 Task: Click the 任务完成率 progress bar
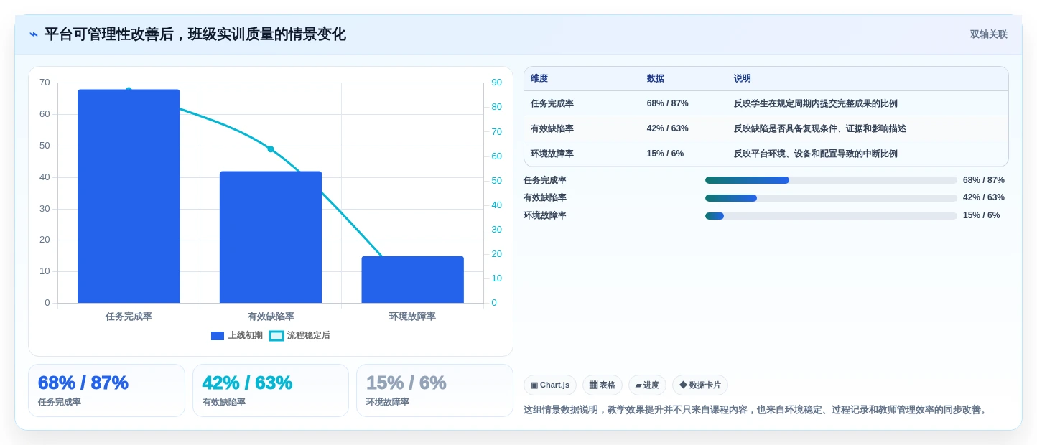(x=831, y=180)
